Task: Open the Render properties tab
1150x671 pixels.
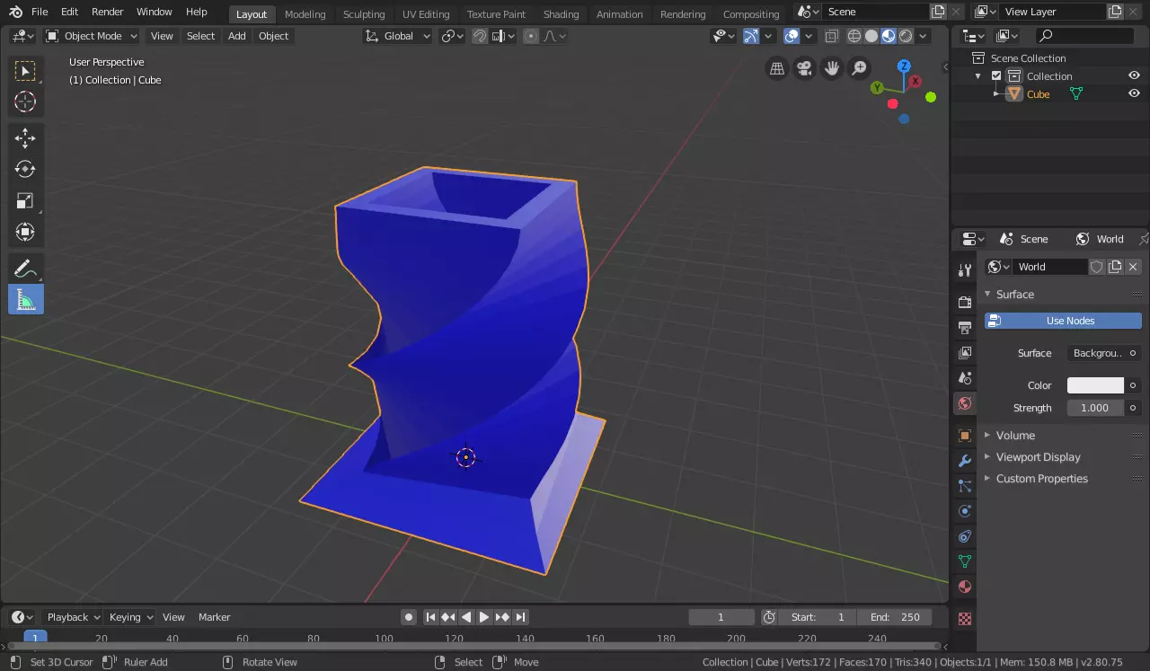Action: (965, 302)
